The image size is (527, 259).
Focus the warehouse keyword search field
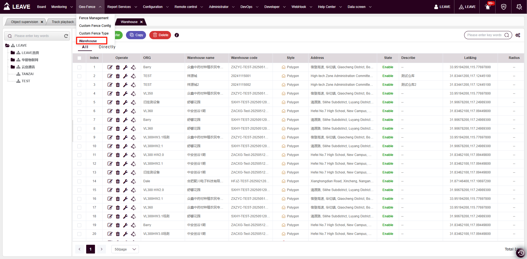click(x=484, y=35)
